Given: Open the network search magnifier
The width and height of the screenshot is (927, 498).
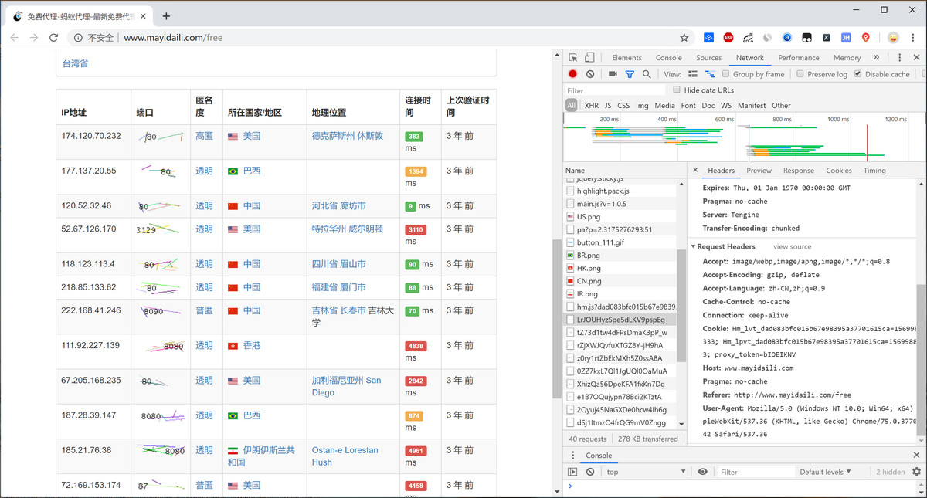Looking at the screenshot, I should pos(647,74).
